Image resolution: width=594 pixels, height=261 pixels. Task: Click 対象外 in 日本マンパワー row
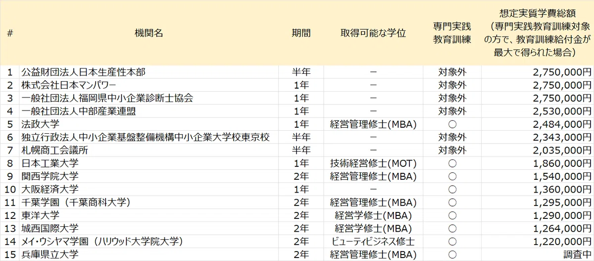click(452, 85)
